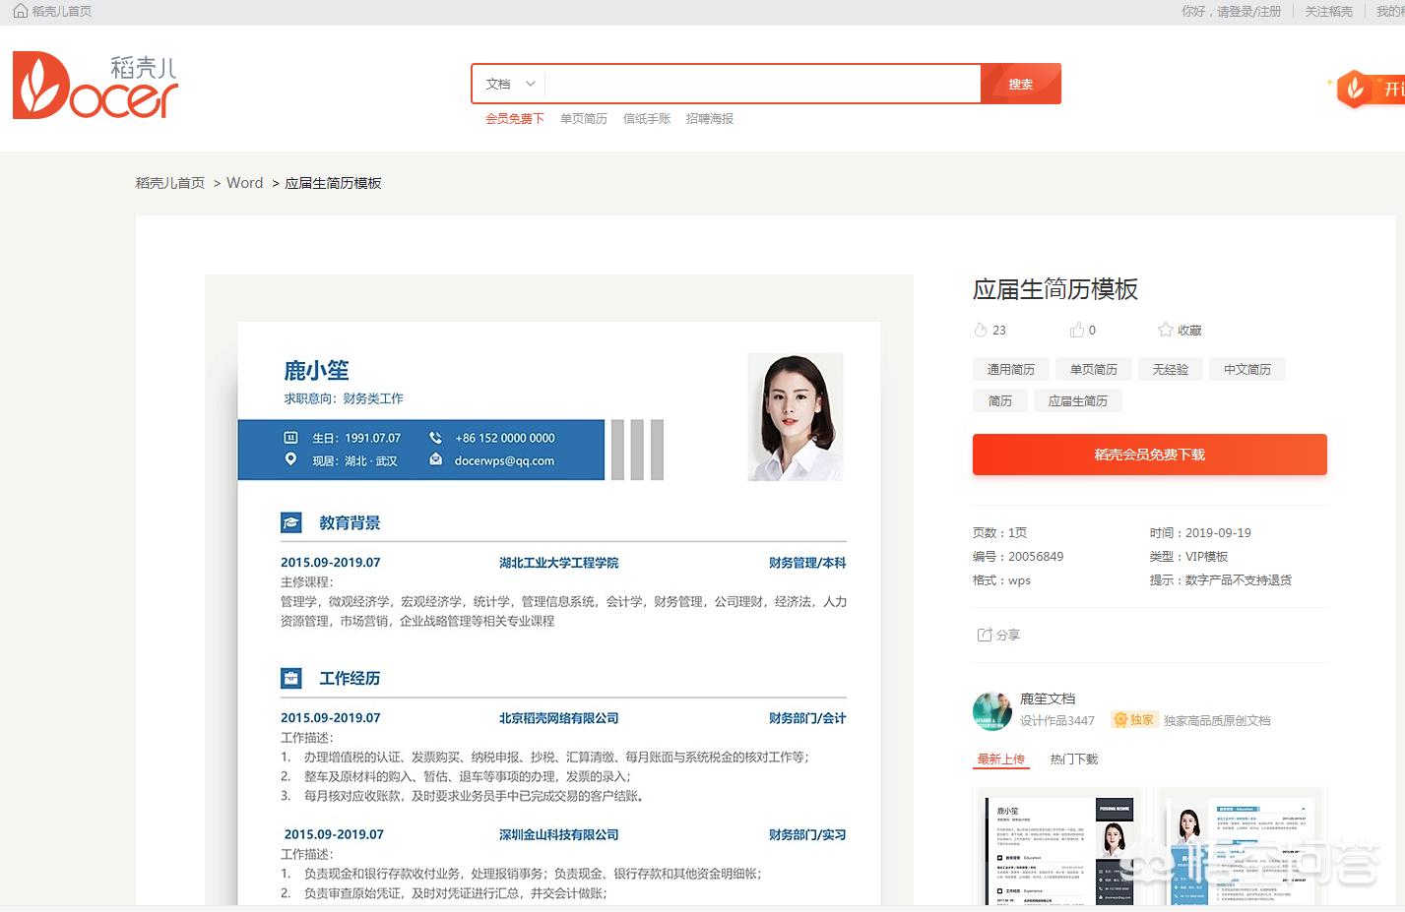Click the 提示：数字产品不支持退货 notice

click(1221, 579)
